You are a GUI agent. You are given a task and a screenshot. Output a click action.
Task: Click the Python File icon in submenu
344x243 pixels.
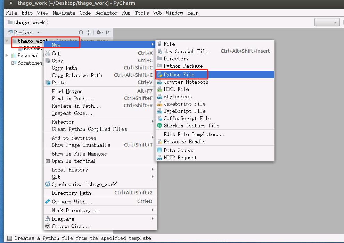pyautogui.click(x=160, y=75)
